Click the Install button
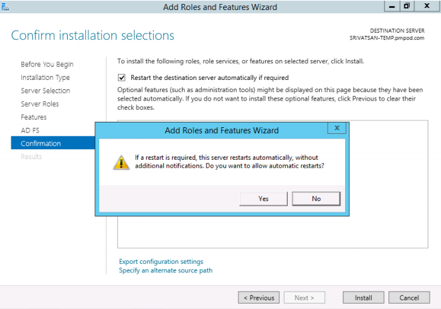 click(x=363, y=298)
